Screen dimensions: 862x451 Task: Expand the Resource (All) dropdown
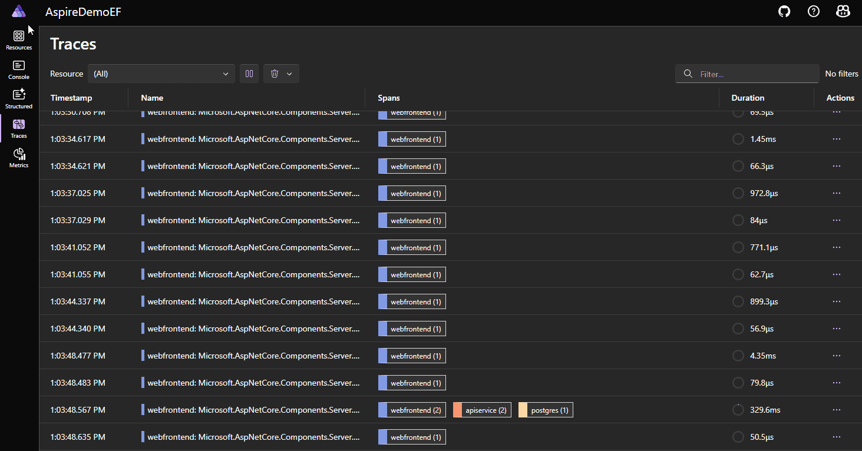click(161, 74)
